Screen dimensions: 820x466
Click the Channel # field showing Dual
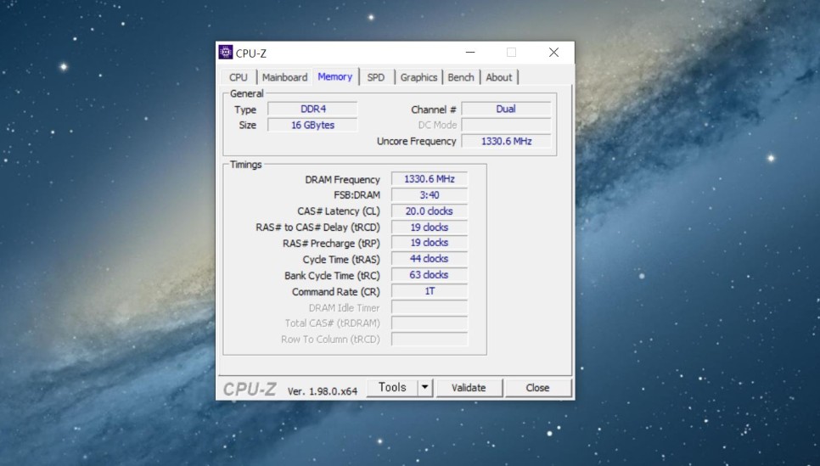pyautogui.click(x=506, y=109)
